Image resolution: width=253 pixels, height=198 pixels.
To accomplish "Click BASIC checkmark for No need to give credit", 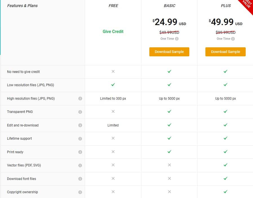I will (x=169, y=71).
